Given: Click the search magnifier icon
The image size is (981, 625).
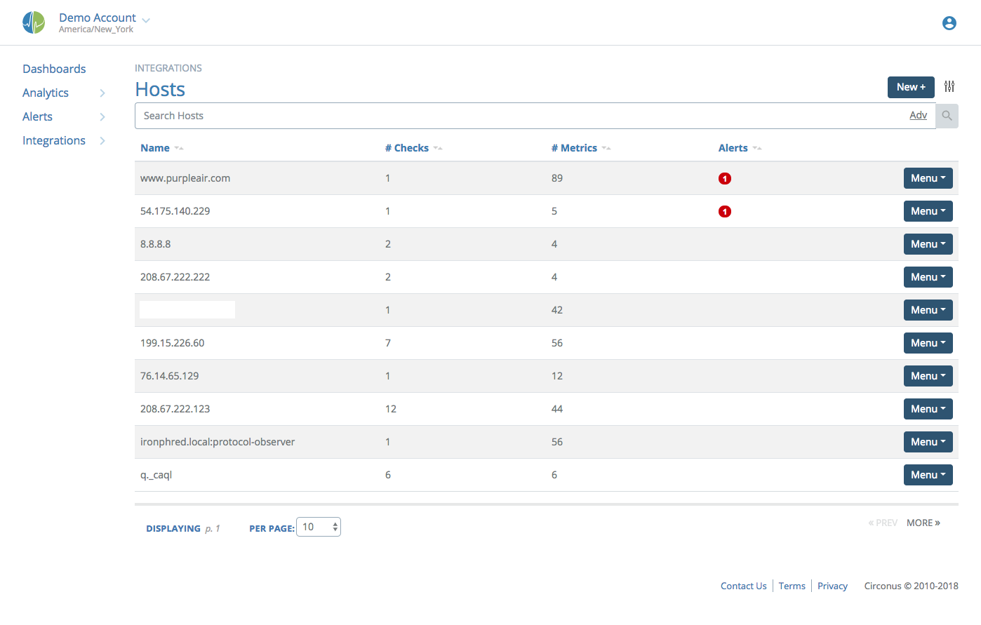Looking at the screenshot, I should (947, 115).
